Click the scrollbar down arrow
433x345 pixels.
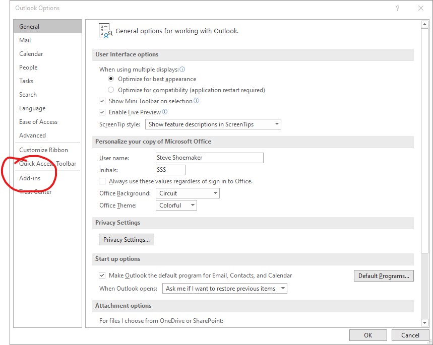424,322
